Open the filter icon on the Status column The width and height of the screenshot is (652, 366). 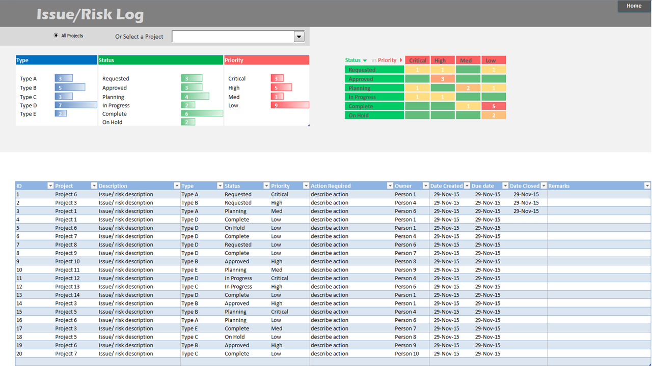click(x=267, y=186)
